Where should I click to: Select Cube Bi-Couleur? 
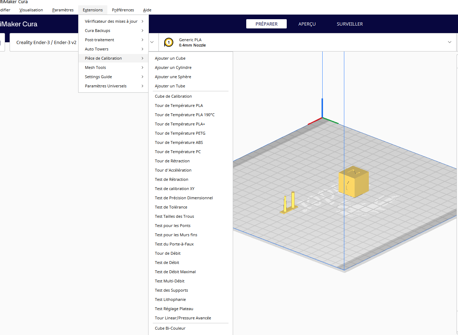[190, 328]
